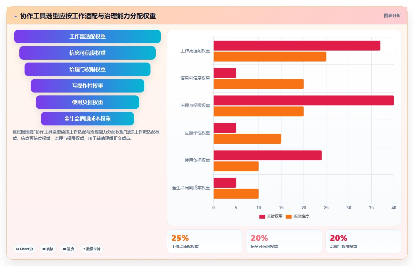Screen dimensions: 414x266
Task: Click the orange 互操作性权重 chart bar
Action: click(x=247, y=139)
